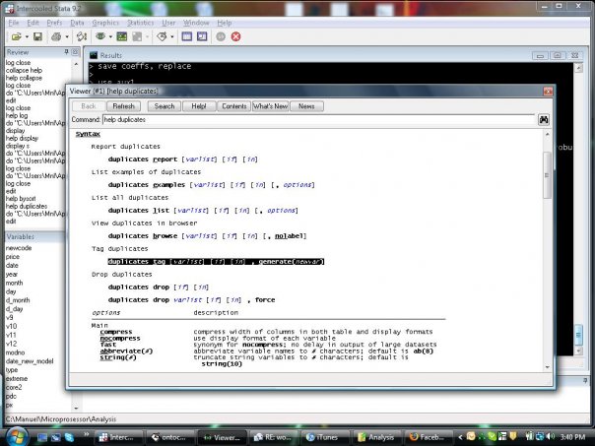Viewport: 595px width, 446px height.
Task: Click the Viewer help vertical scrollbar thumb
Action: pos(547,174)
